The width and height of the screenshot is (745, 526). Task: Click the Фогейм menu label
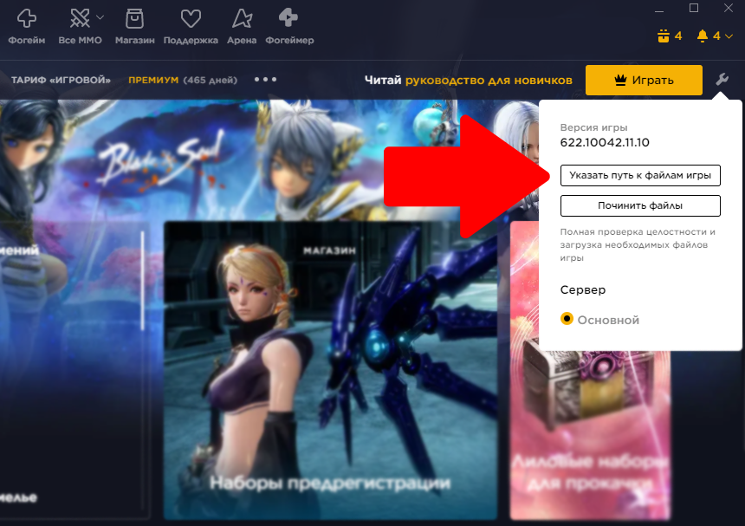coord(27,41)
